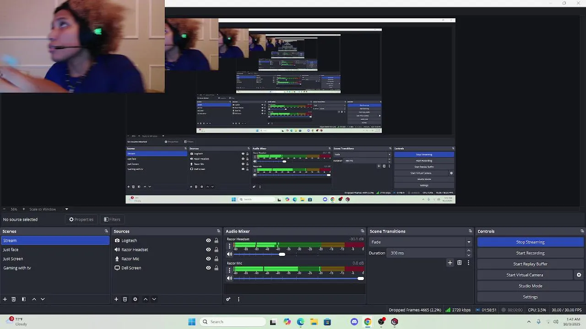This screenshot has width=586, height=329.
Task: Switch to Just Screen scene
Action: click(55, 259)
